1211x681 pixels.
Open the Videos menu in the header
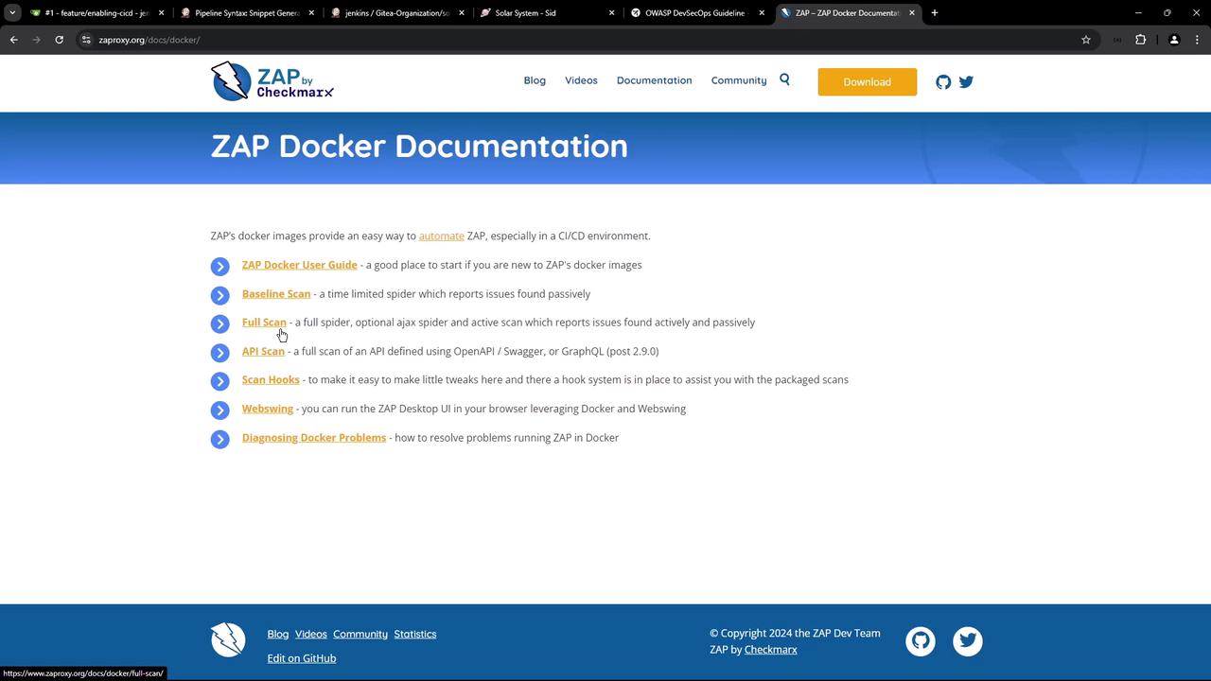[581, 80]
